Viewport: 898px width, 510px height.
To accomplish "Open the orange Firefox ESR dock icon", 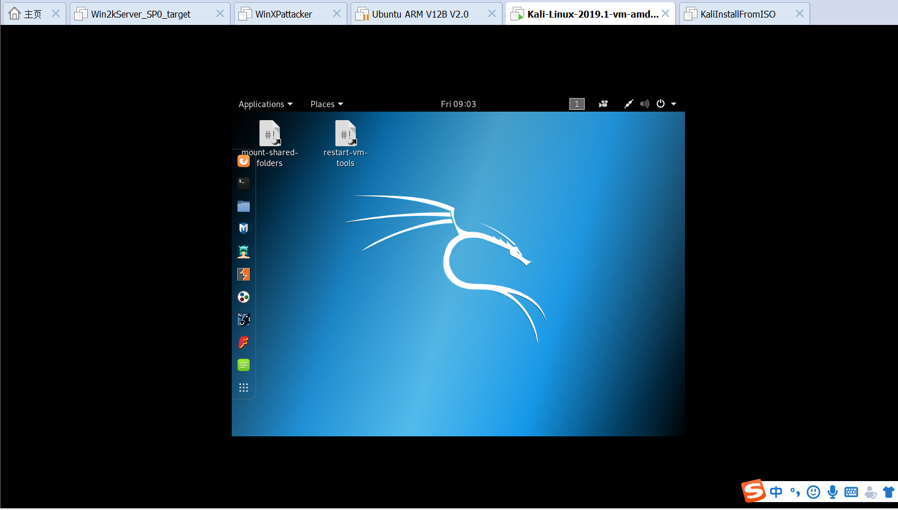I will tap(244, 161).
